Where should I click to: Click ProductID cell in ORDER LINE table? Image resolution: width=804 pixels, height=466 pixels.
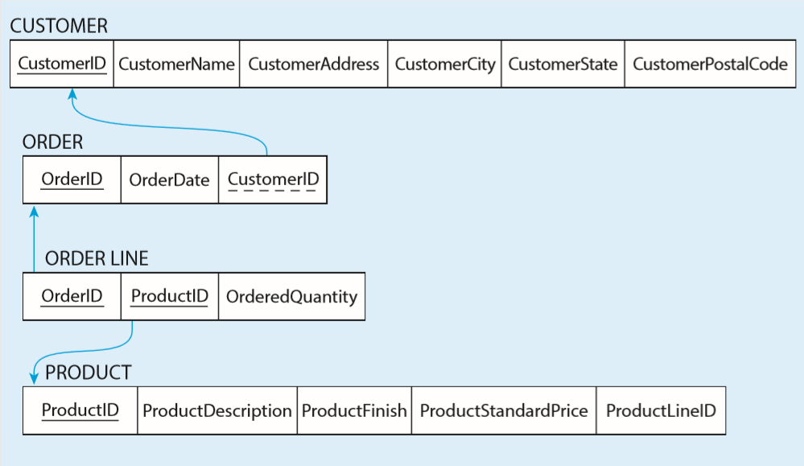(169, 297)
